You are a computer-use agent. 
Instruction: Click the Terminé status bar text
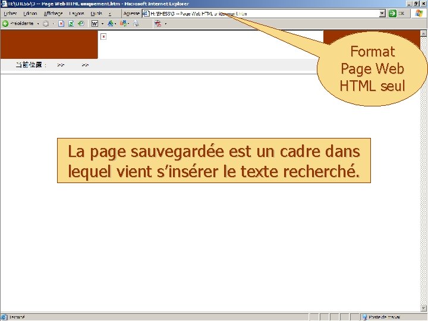tap(17, 317)
